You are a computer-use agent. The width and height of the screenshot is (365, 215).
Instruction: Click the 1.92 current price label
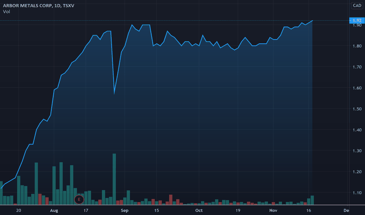coord(357,20)
